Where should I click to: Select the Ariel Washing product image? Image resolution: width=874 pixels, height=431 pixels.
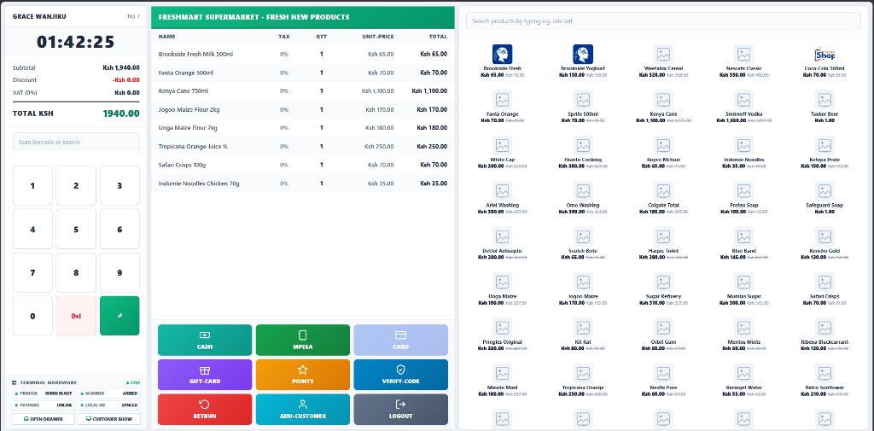(x=502, y=191)
